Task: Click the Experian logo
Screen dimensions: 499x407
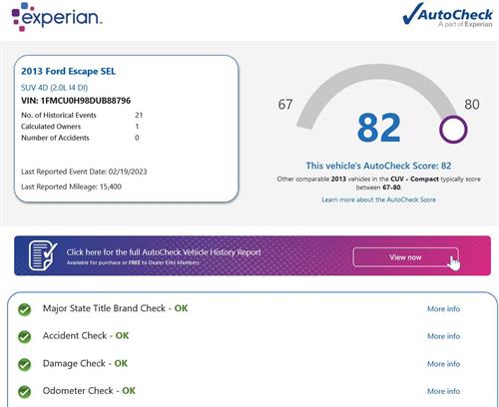Action: coord(57,17)
